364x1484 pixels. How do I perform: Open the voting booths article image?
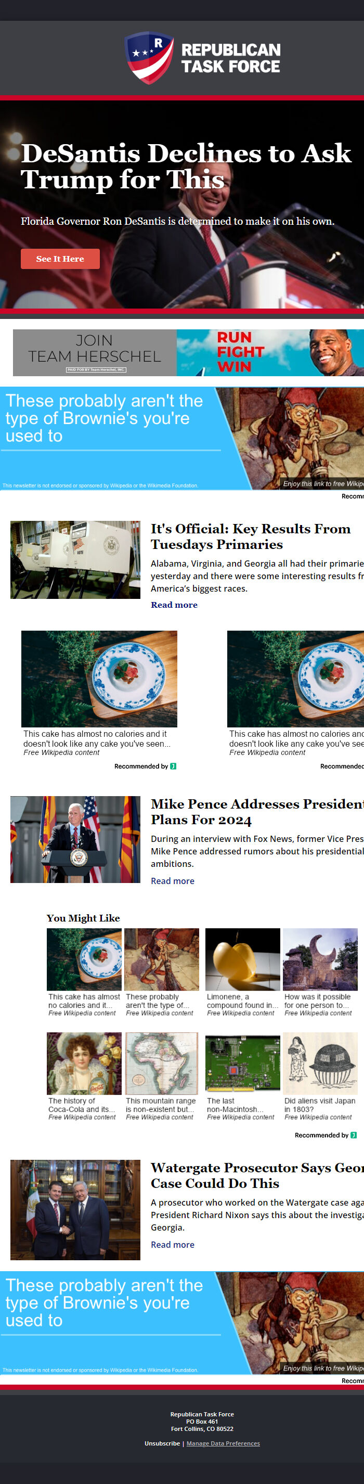(75, 560)
